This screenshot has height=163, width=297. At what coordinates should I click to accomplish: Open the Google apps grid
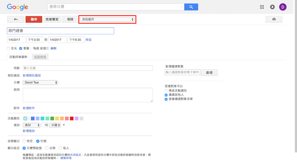tap(262, 7)
